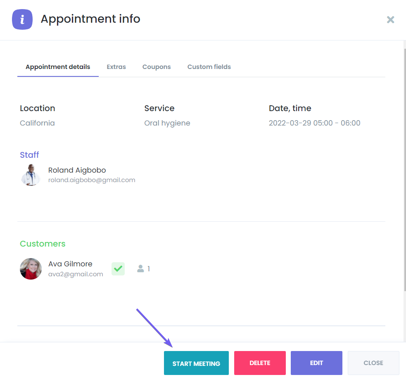Delete this appointment

coord(260,363)
